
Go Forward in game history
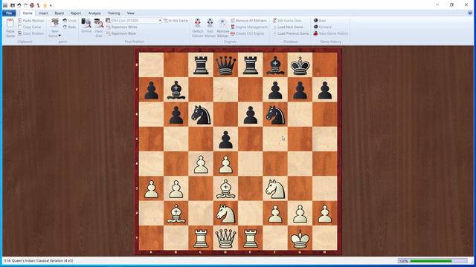coord(322,27)
